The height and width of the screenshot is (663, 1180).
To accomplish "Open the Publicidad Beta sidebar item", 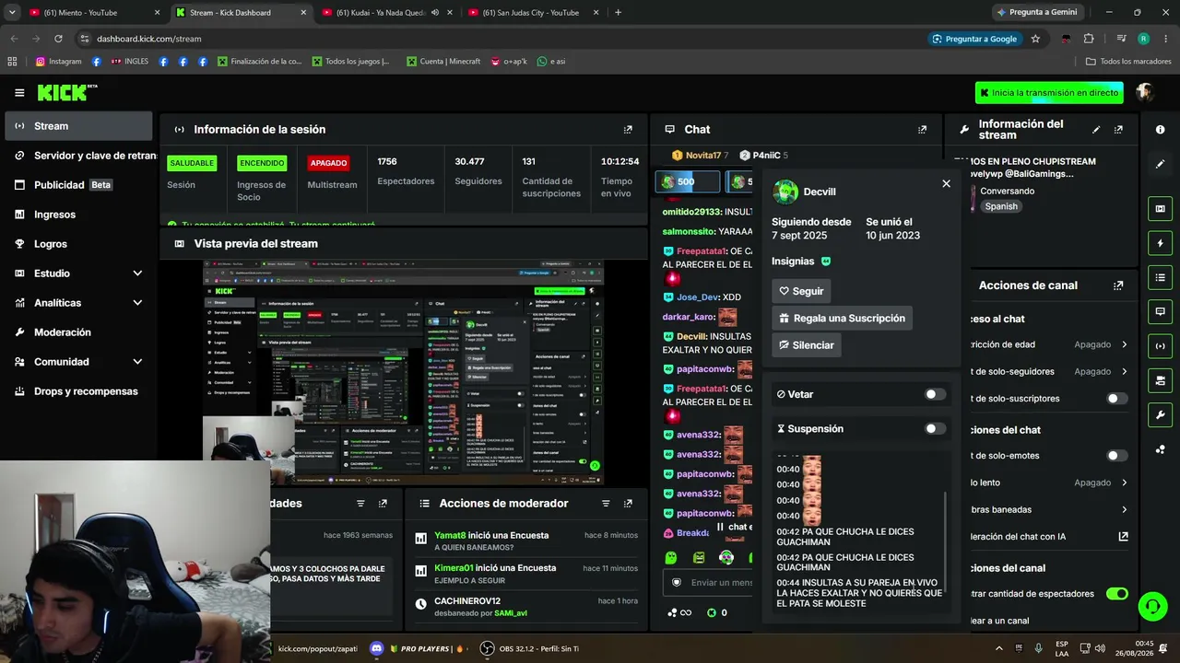I will pos(78,185).
